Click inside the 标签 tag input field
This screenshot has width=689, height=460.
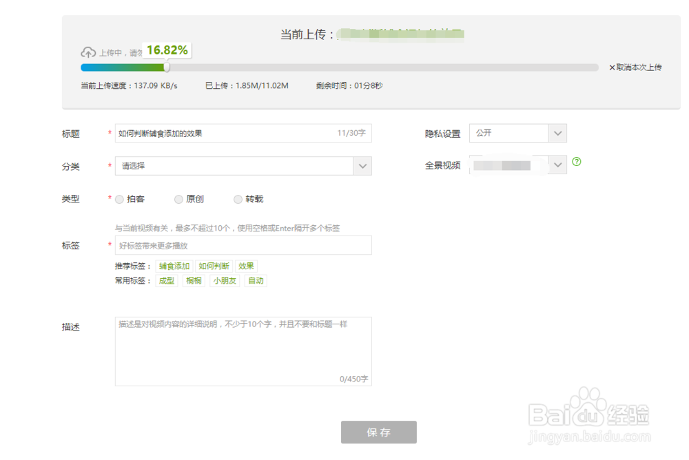243,245
